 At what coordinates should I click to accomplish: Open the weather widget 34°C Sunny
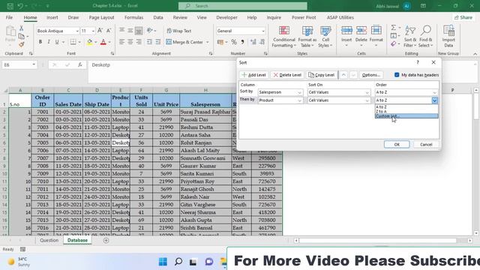click(19, 262)
